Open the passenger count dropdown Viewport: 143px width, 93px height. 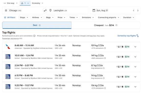(25, 3)
